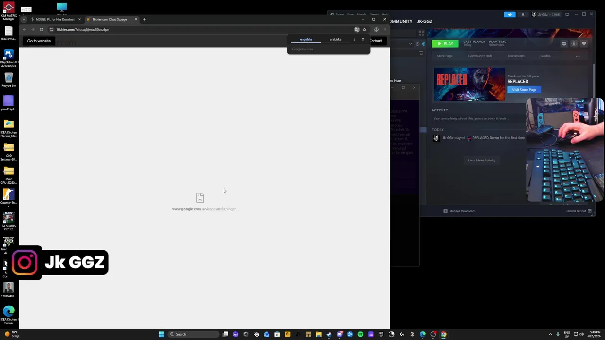Image resolution: width=605 pixels, height=340 pixels.
Task: Expand Steam library sort dropdown chevron
Action: point(410,44)
